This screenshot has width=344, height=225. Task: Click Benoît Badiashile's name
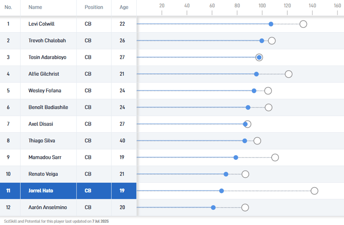(48, 107)
